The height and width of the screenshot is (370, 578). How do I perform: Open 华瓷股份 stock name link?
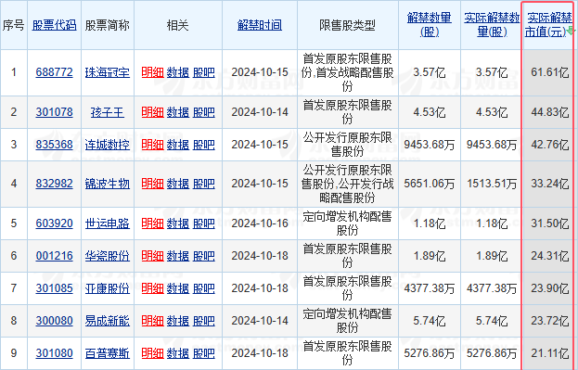pos(108,256)
